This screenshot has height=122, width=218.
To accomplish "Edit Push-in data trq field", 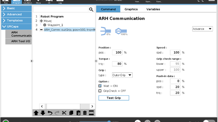I will (x=175, y=93).
